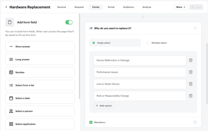
Task: Add a Short answer field
Action: pos(40,46)
